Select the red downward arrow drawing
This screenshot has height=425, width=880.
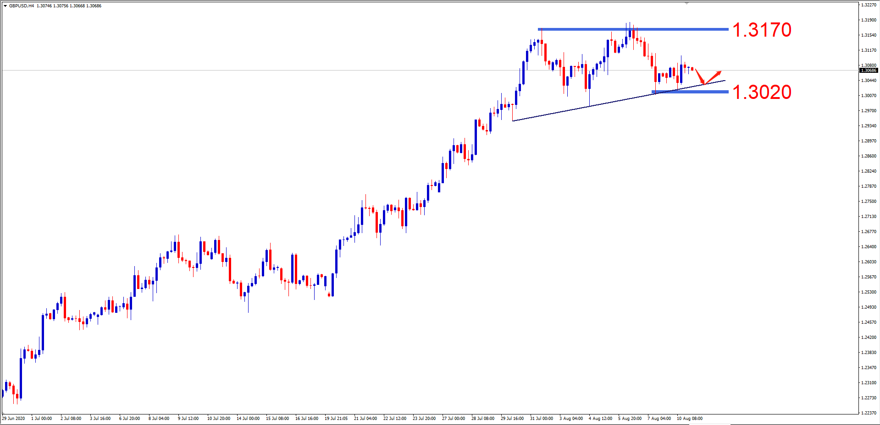point(700,76)
